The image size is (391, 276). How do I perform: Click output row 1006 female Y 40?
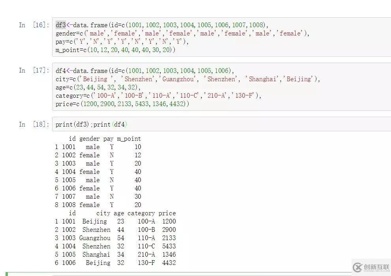(98, 188)
